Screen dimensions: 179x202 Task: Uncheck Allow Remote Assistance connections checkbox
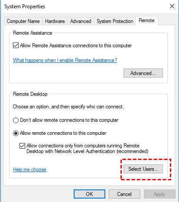click(16, 46)
